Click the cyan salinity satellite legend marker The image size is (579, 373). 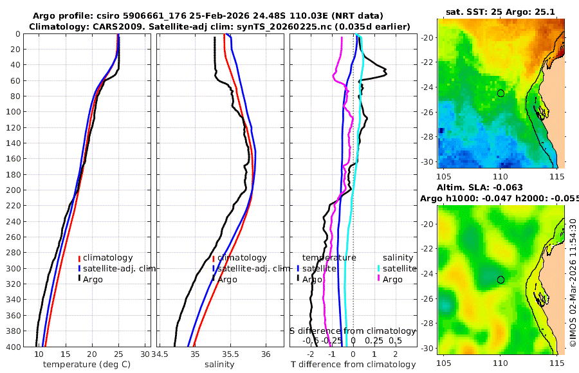pos(379,268)
